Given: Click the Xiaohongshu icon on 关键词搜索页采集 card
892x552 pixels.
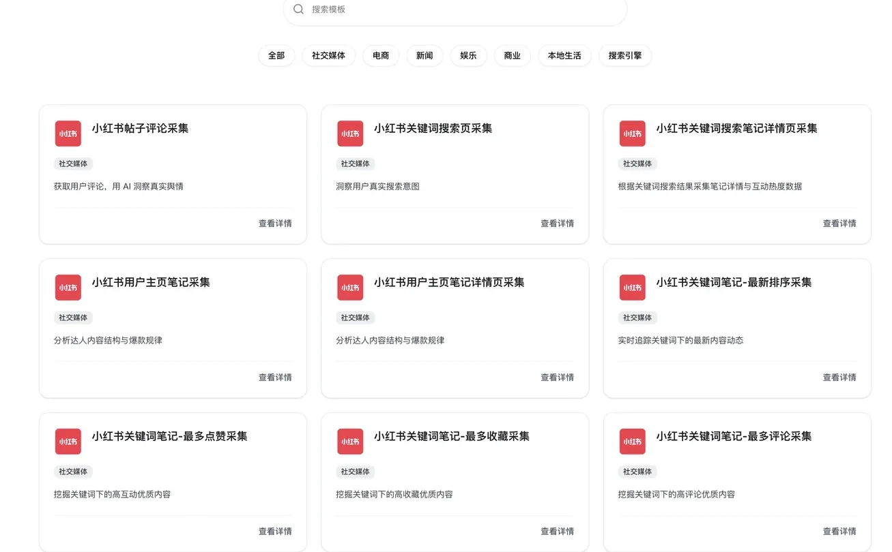Looking at the screenshot, I should [x=350, y=134].
